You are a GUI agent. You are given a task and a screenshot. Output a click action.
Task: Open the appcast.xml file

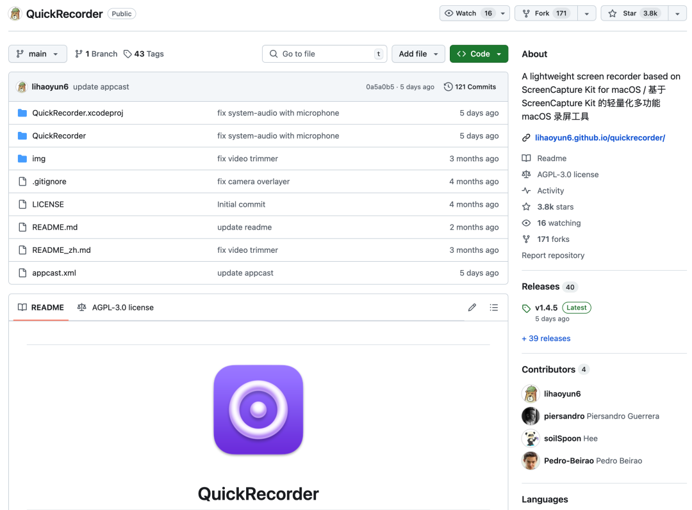[54, 273]
